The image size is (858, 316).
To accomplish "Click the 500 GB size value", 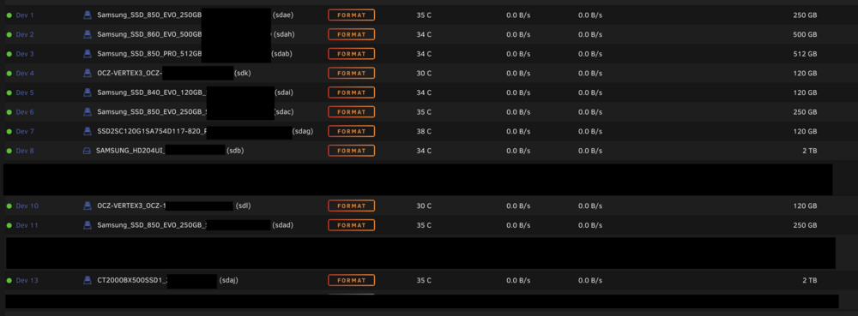I will (x=805, y=34).
